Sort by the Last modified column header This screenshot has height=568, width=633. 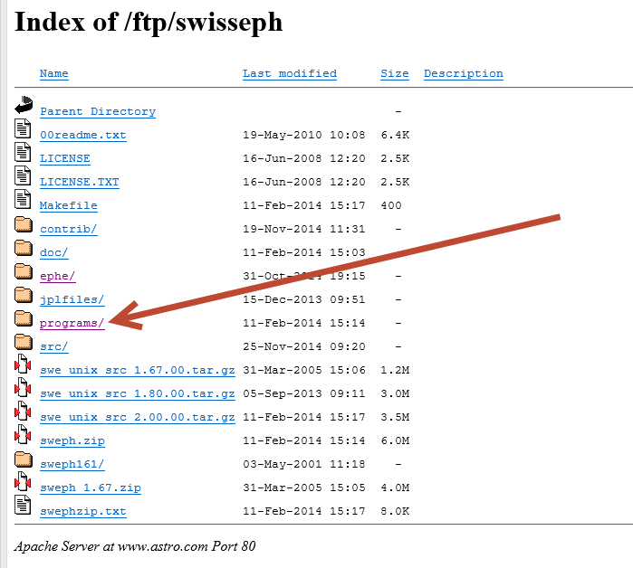pyautogui.click(x=289, y=73)
